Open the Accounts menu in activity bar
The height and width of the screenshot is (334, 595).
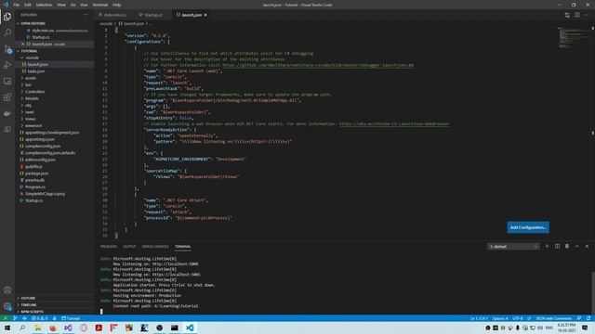click(7, 290)
